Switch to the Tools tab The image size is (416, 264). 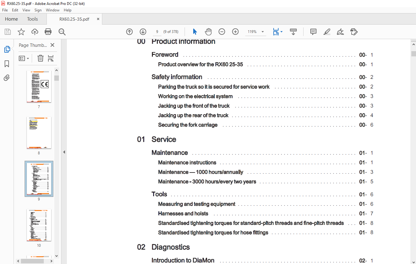(32, 19)
